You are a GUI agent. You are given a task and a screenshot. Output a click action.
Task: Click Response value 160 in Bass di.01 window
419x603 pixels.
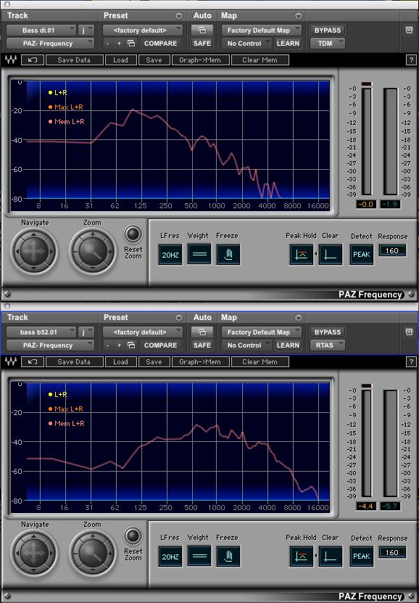click(x=392, y=251)
